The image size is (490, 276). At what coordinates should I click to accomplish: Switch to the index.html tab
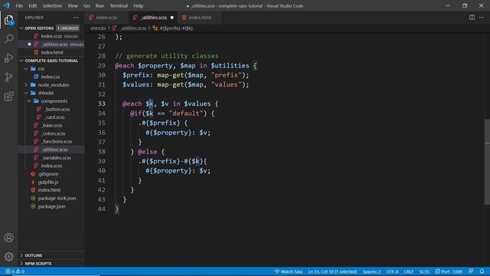tap(199, 18)
